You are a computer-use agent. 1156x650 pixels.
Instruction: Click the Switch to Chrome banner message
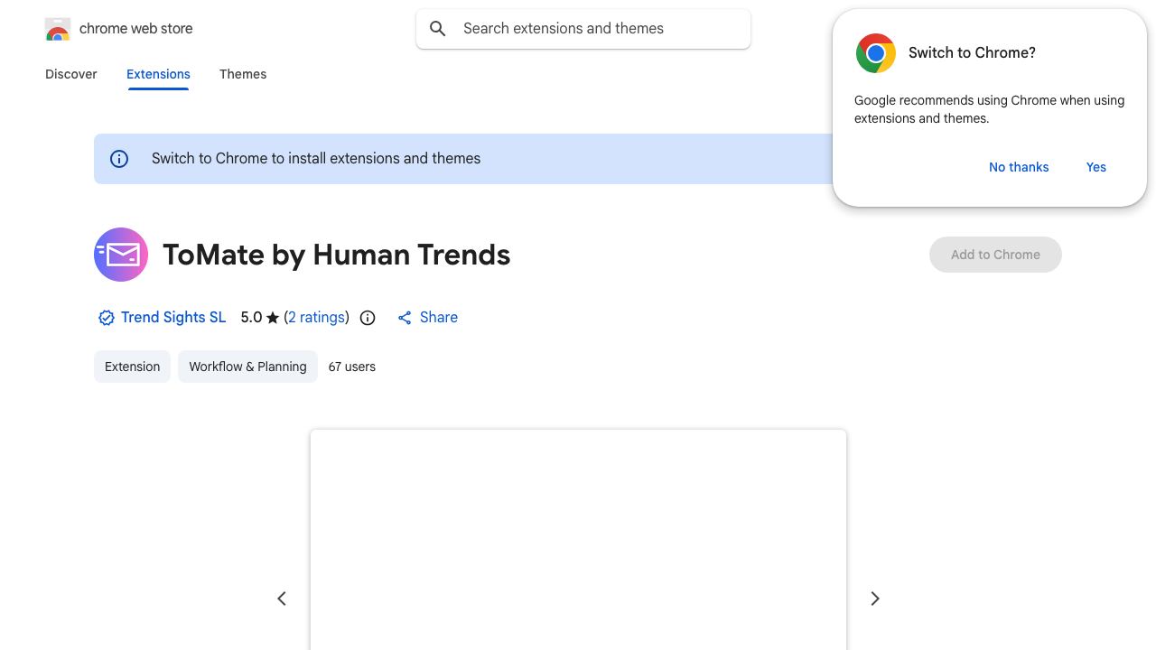tap(316, 159)
